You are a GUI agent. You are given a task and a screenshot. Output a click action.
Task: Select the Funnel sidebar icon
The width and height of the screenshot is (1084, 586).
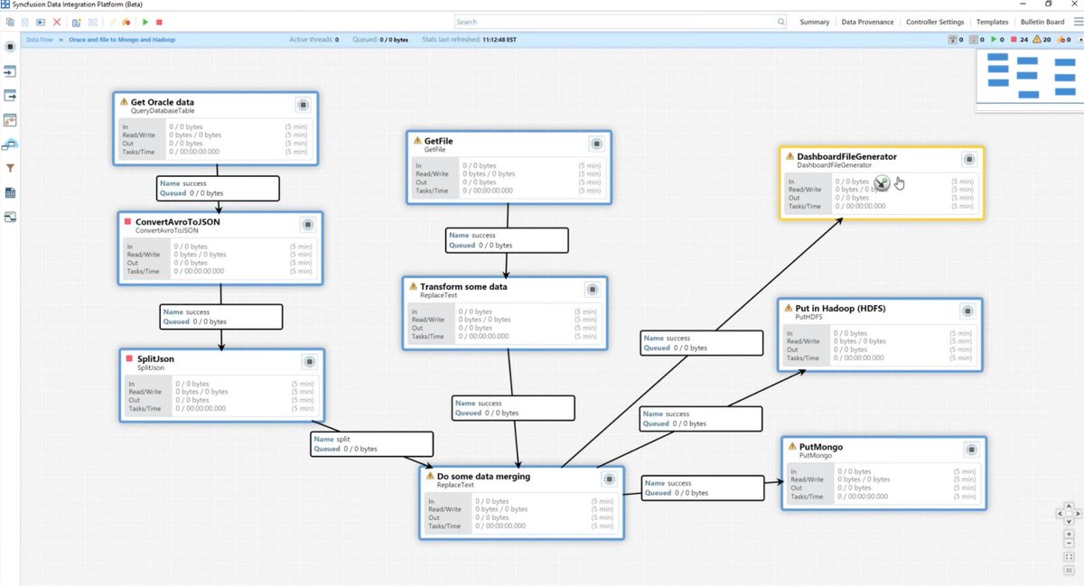(11, 168)
